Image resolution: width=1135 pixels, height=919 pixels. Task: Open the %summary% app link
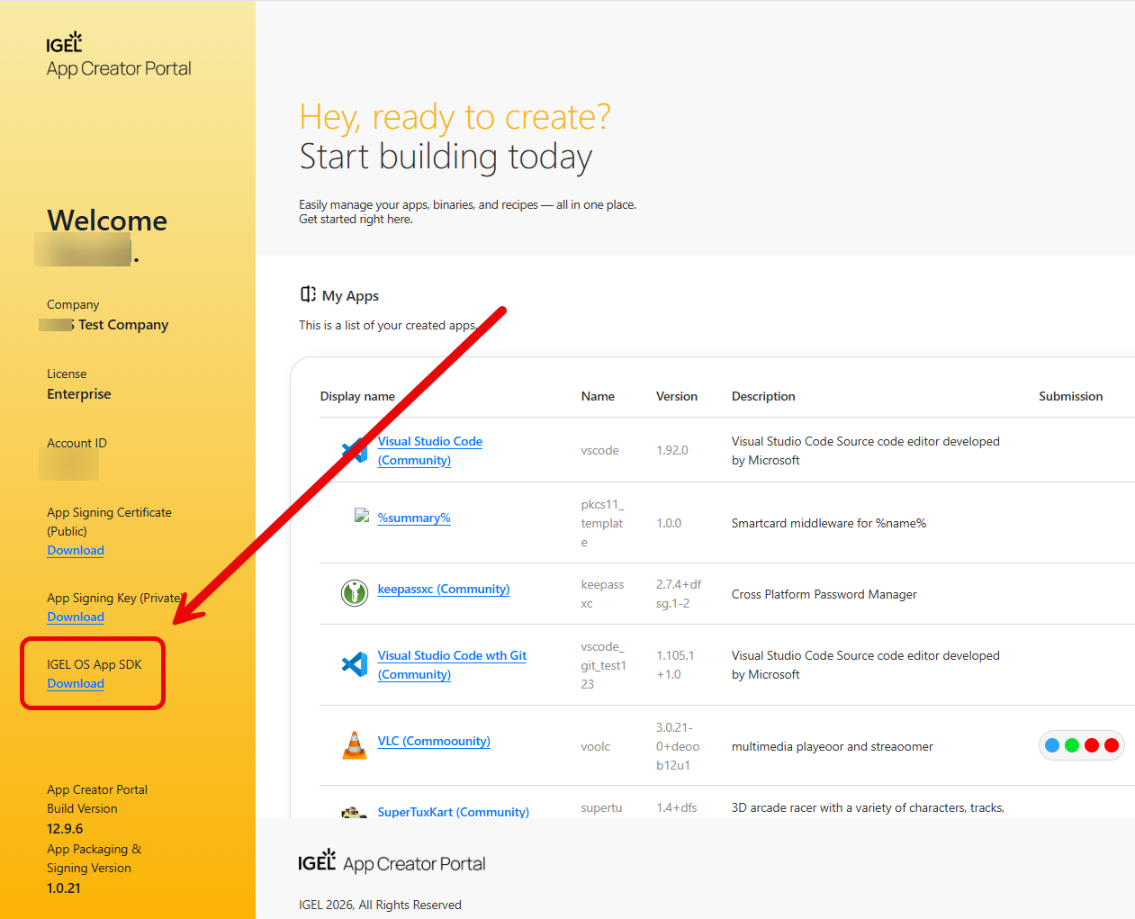click(414, 518)
